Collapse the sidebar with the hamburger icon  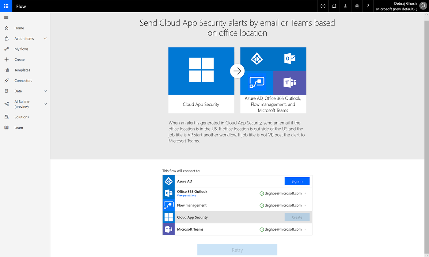click(x=6, y=17)
